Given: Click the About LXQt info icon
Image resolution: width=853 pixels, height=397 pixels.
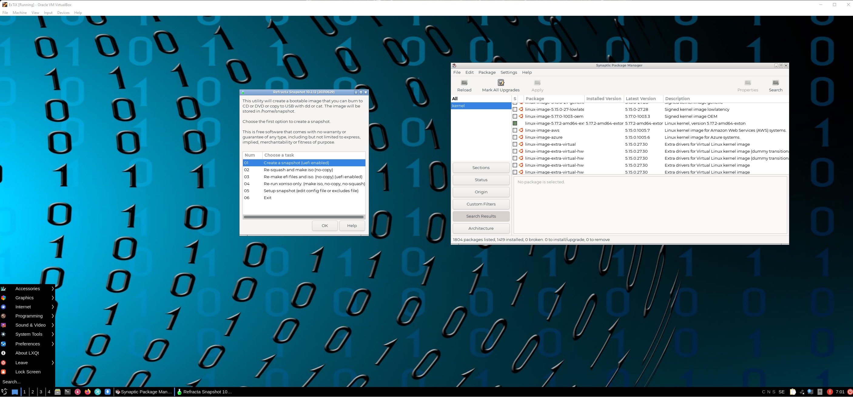Looking at the screenshot, I should pos(4,353).
